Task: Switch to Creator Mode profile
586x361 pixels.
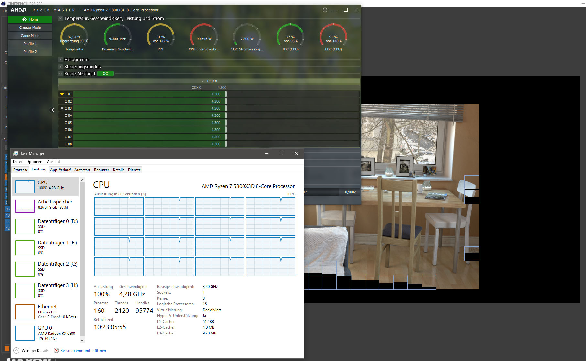Action: coord(30,27)
